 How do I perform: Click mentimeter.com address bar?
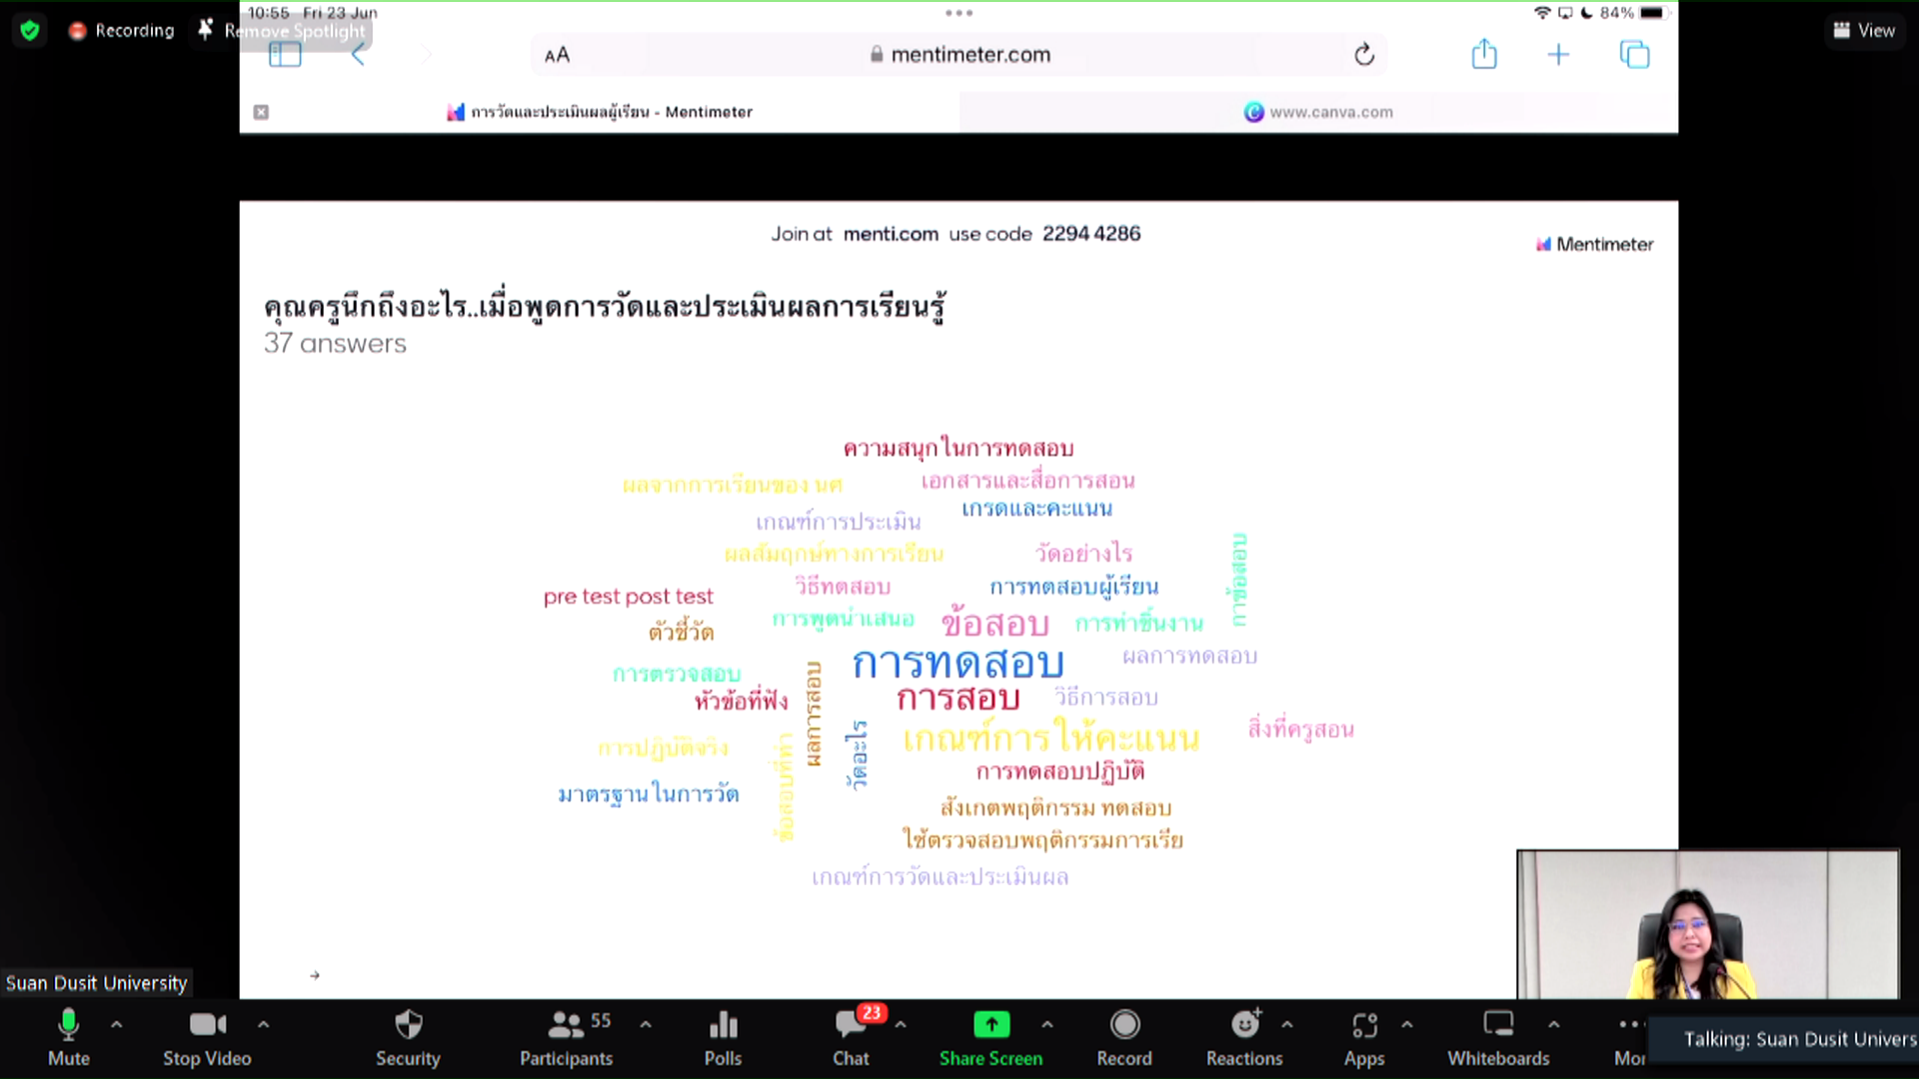pyautogui.click(x=960, y=55)
